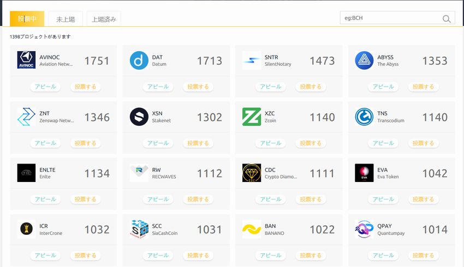Click アピール on the CDC card
Screen dimensions: 464x267
click(270, 199)
